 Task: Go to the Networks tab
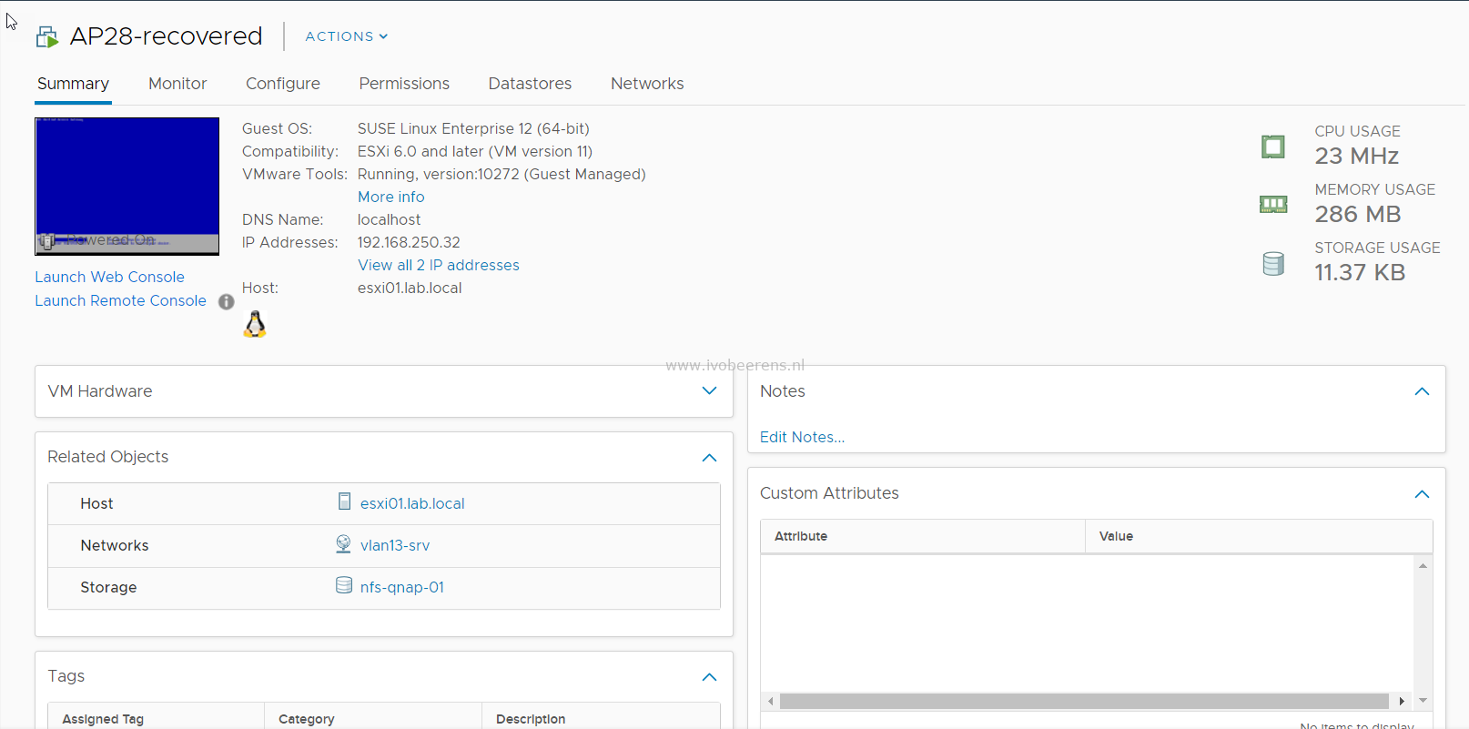coord(647,84)
